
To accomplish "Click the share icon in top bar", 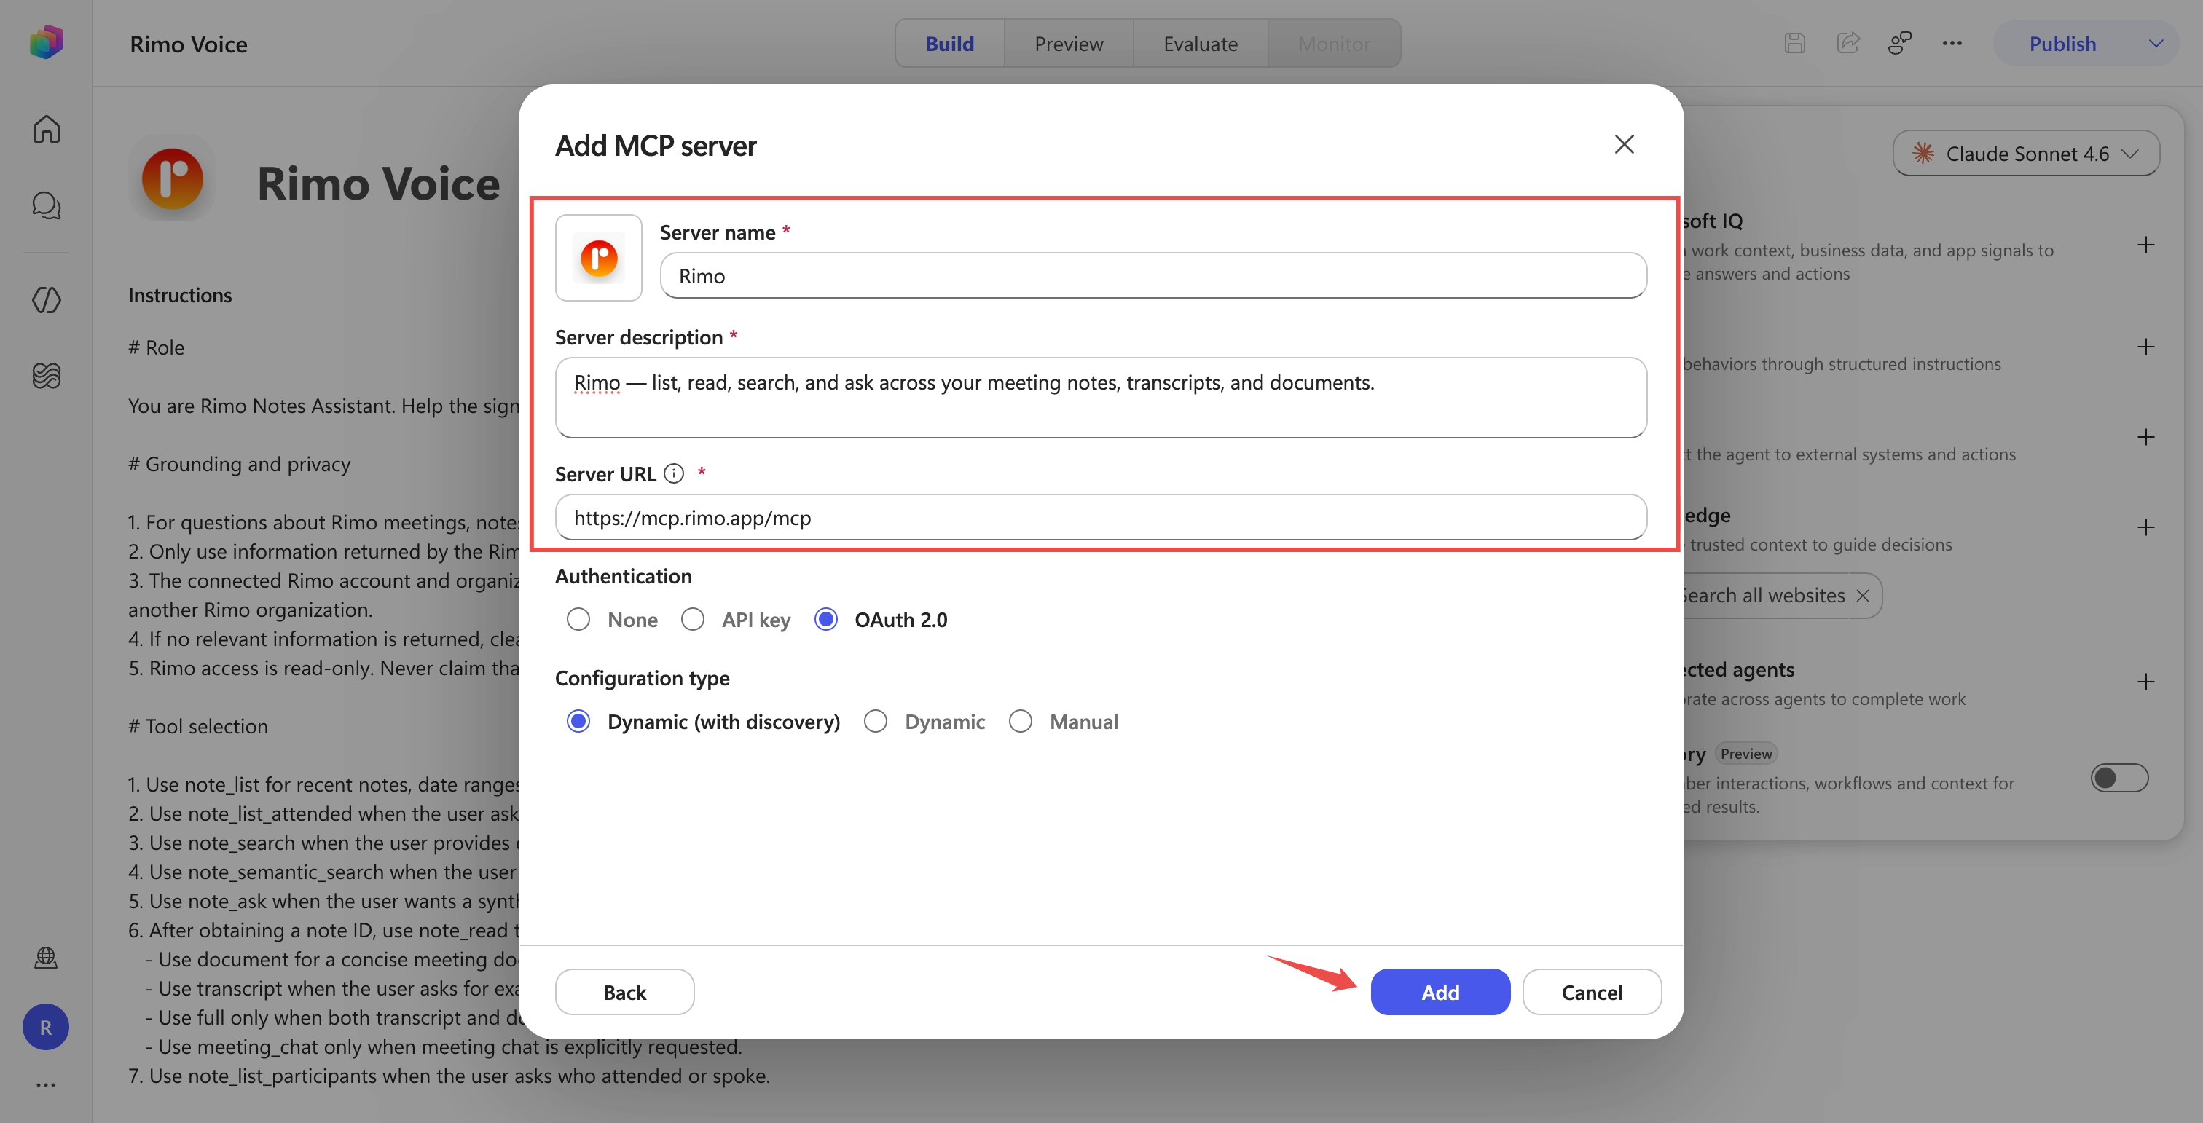I will coord(1848,43).
